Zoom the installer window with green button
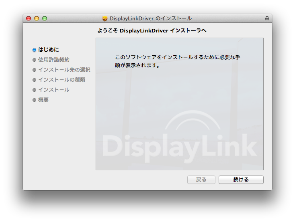 point(45,18)
